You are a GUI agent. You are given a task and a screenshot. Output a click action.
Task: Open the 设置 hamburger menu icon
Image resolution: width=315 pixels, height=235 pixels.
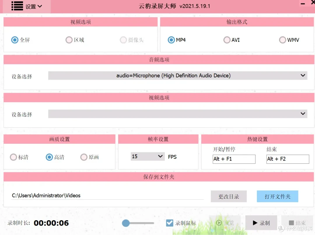[17, 6]
